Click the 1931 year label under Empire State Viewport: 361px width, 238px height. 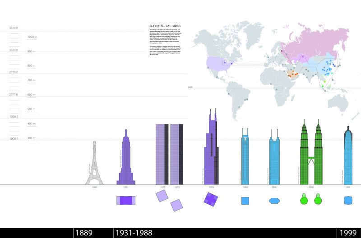(126, 188)
